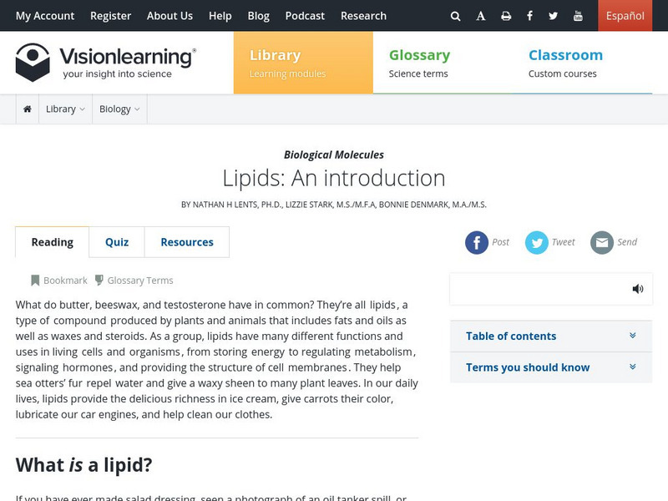Switch language with Español button
The width and height of the screenshot is (668, 501).
(625, 16)
